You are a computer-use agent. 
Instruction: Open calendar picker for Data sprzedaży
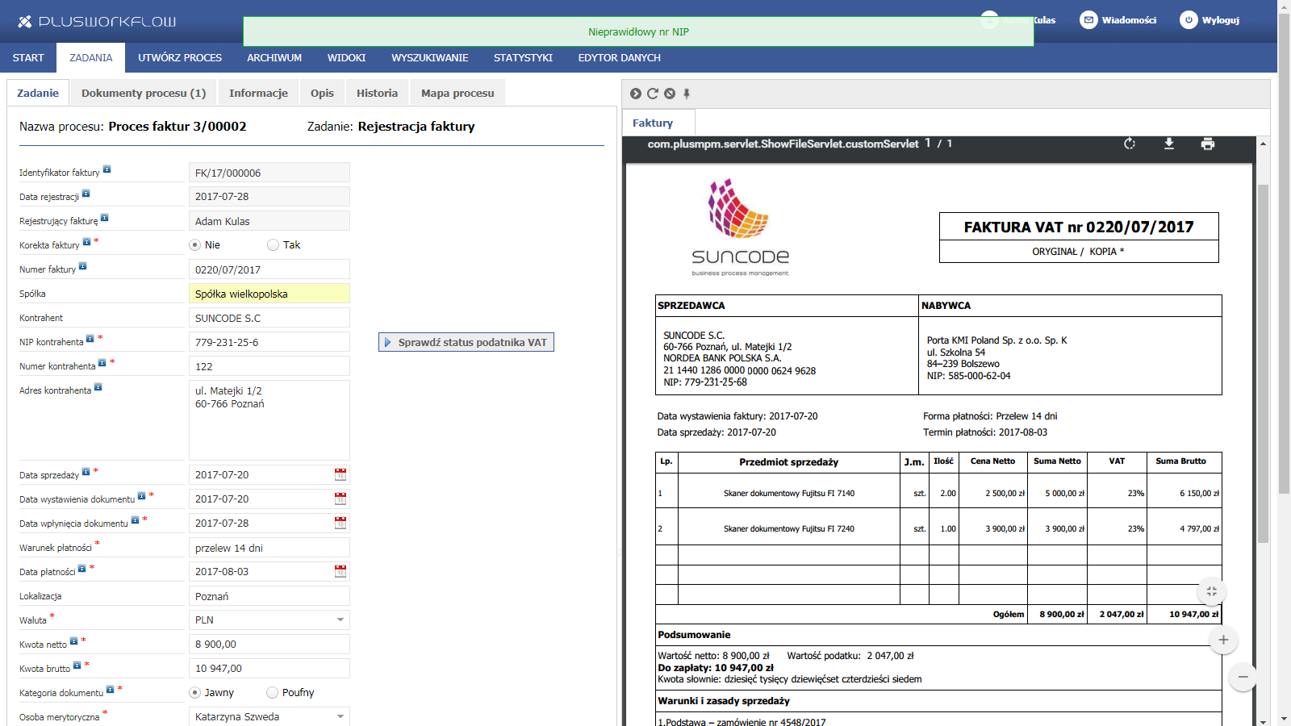(x=341, y=475)
